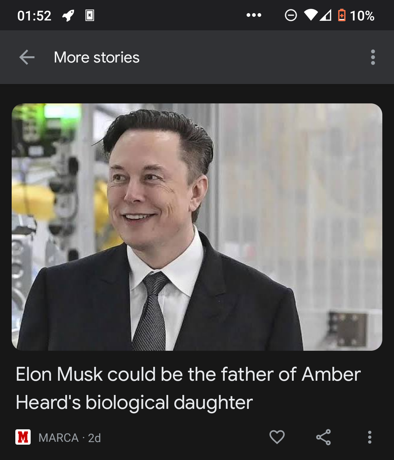Tap the rocket icon in status bar
Screen dimensions: 394x460
click(x=68, y=15)
